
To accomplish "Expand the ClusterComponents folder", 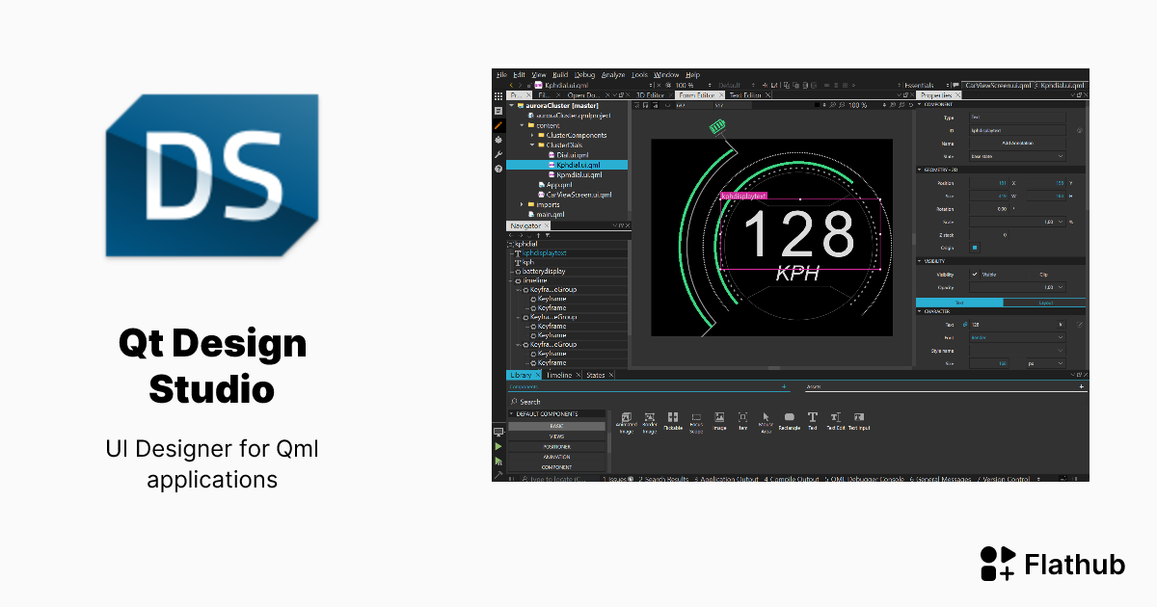I will tap(533, 135).
